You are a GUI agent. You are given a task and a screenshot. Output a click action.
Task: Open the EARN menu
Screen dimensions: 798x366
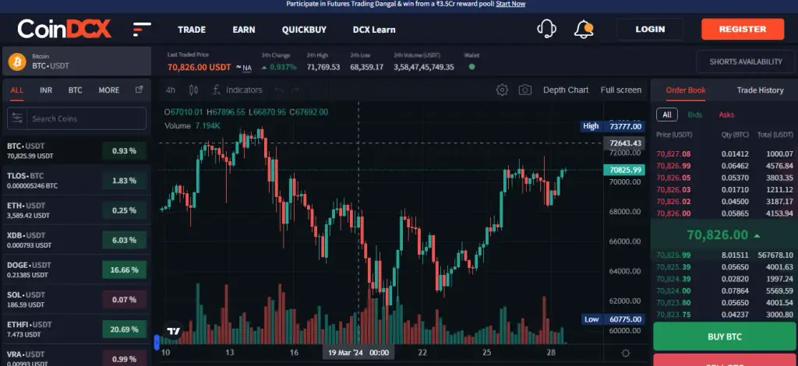click(244, 30)
